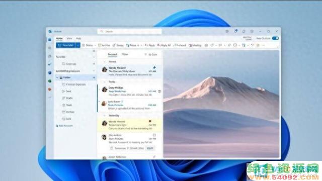Open the New Mail dropdown arrow
Viewport: 322px width, 181px height.
[78, 45]
